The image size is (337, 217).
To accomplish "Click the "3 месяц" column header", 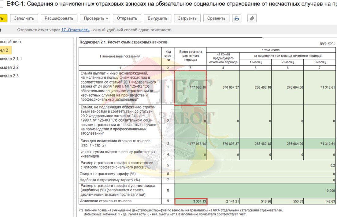I will [x=320, y=62].
